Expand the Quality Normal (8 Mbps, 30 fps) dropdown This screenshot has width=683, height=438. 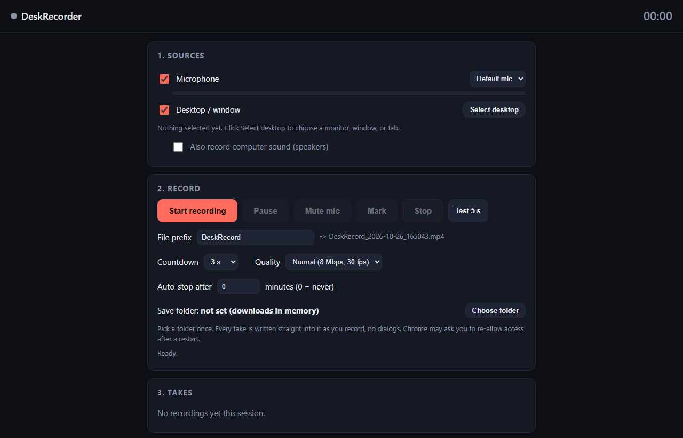(333, 262)
